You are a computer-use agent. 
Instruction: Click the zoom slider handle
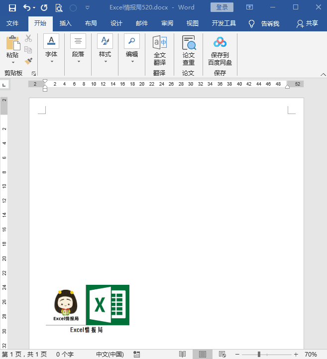(x=259, y=355)
